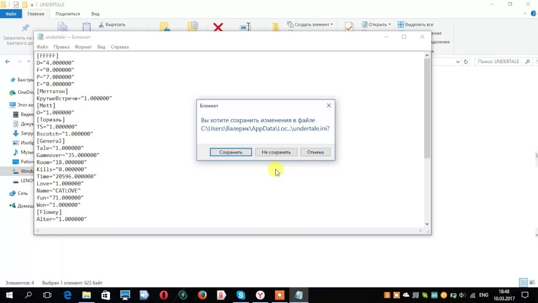This screenshot has height=303, width=538.
Task: Click the pin to Quick access icon
Action: tap(26, 27)
